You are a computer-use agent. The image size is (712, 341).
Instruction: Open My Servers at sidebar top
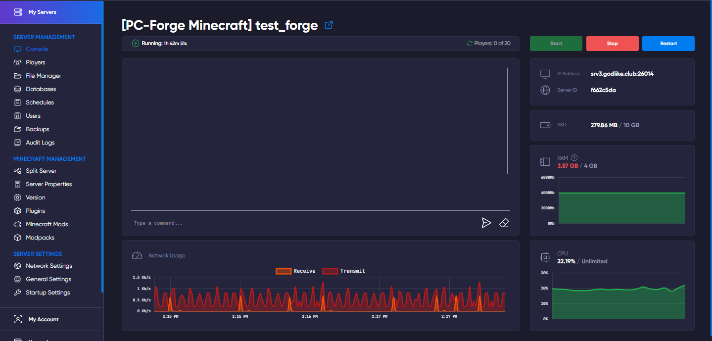(42, 12)
